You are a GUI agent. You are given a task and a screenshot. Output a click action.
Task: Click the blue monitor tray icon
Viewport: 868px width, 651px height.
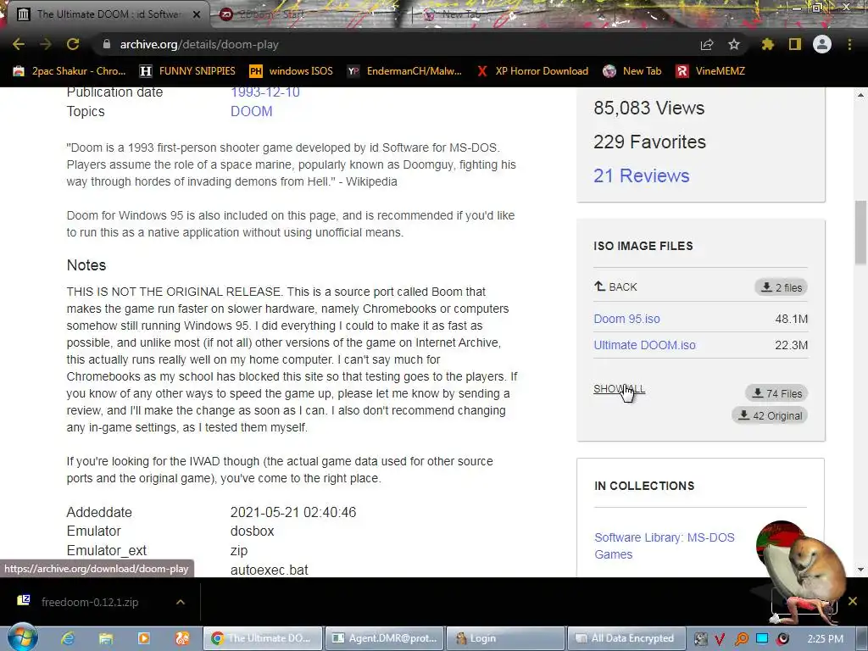pos(762,638)
